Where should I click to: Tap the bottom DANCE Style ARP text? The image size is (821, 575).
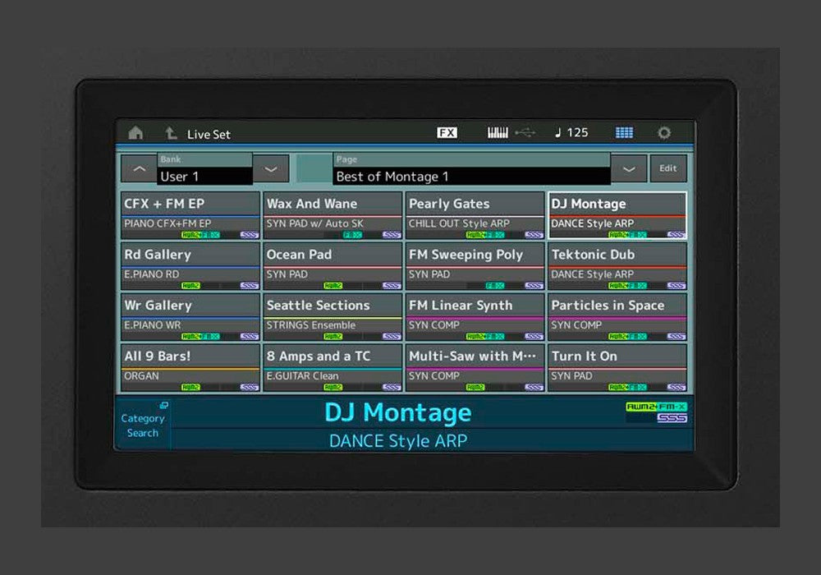[x=398, y=441]
